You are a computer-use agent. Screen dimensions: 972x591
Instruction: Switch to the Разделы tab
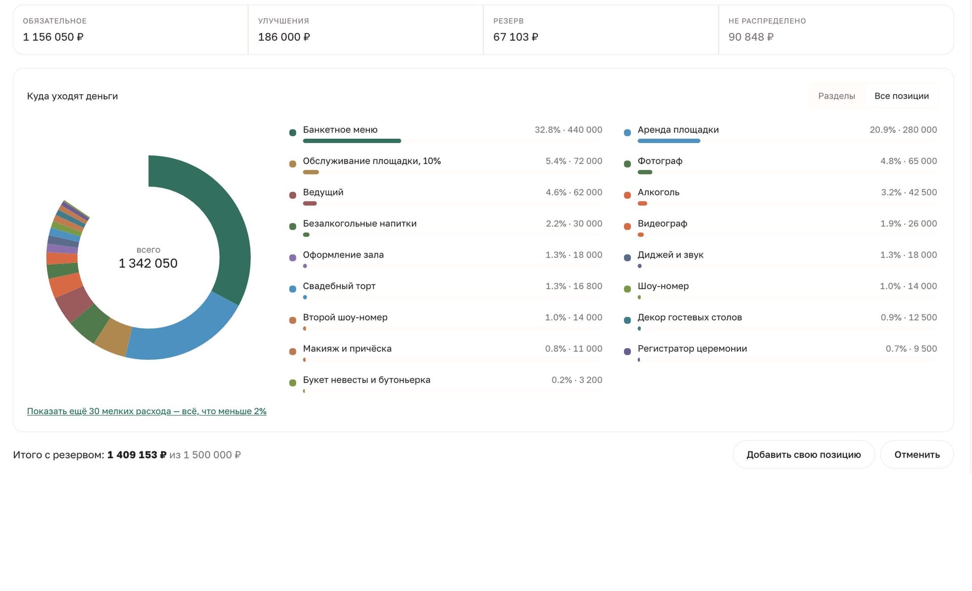click(836, 96)
